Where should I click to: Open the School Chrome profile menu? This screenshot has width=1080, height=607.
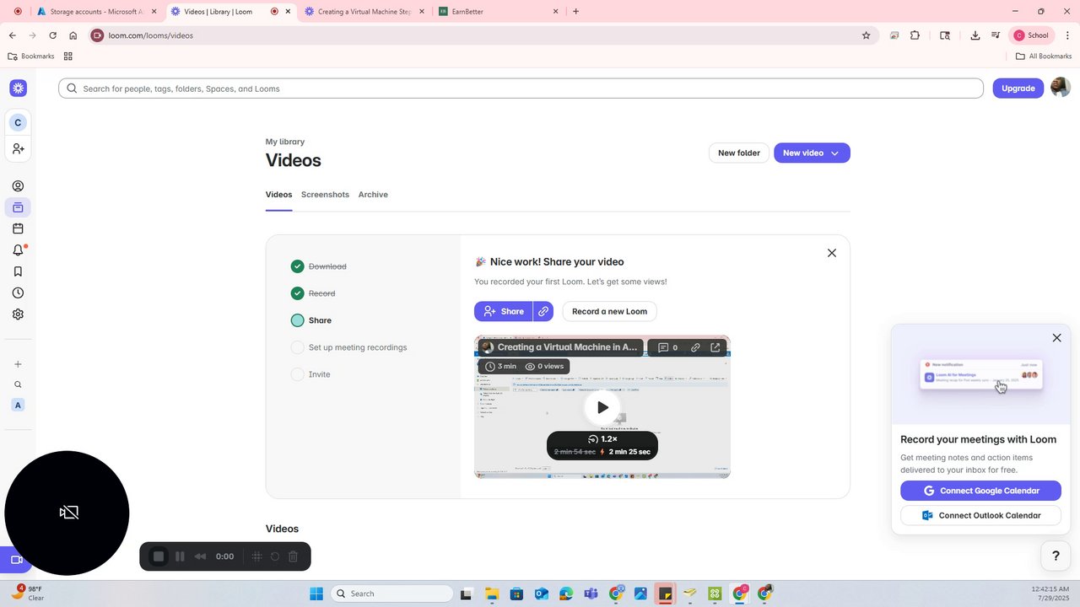coord(1031,35)
